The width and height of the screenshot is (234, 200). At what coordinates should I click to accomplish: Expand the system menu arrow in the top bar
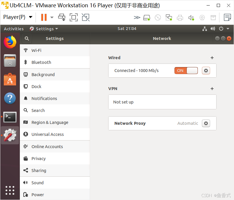228,29
